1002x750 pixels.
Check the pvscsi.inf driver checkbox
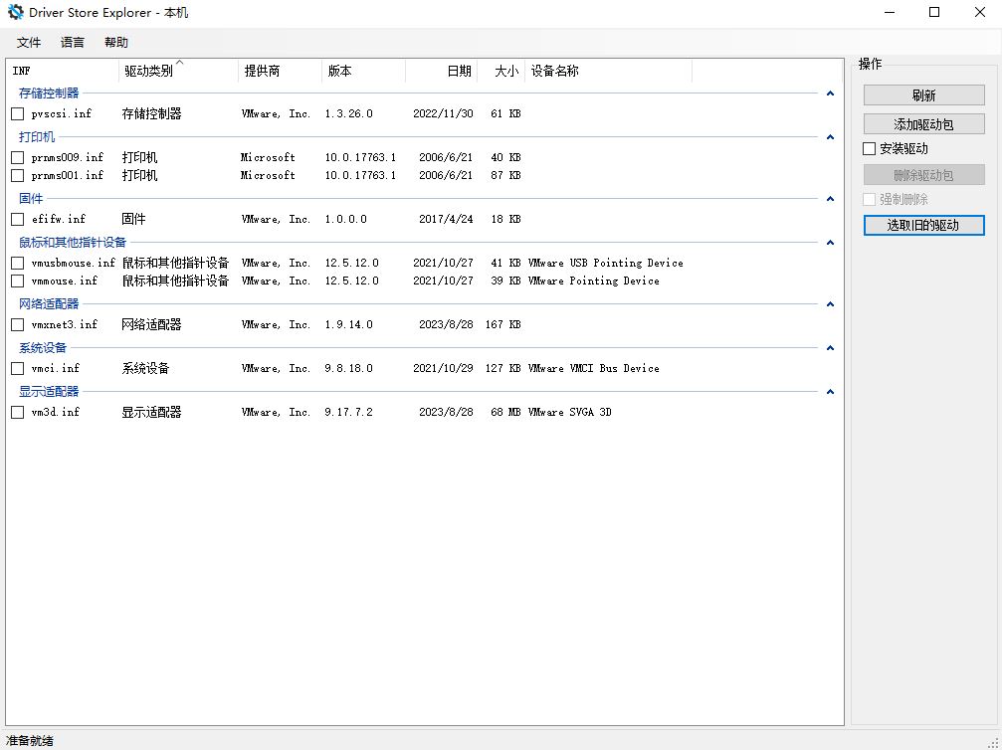pos(18,114)
